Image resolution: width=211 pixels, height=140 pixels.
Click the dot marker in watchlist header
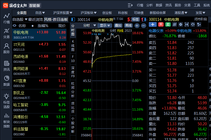pos(32,26)
